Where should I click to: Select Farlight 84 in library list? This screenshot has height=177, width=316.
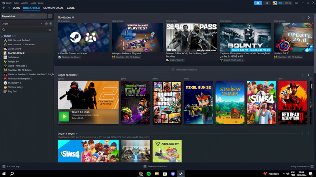(x=13, y=62)
